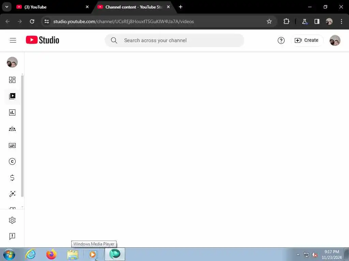Screen dimensions: 349x261
Task: Open the Customization magic wand icon
Action: coord(12,194)
